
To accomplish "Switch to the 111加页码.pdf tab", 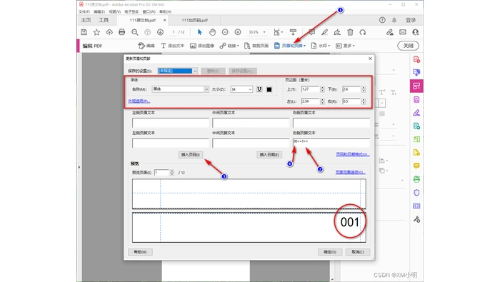I will (194, 20).
